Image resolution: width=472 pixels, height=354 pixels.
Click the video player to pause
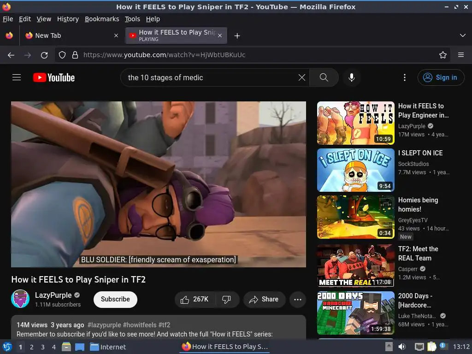pos(159,184)
